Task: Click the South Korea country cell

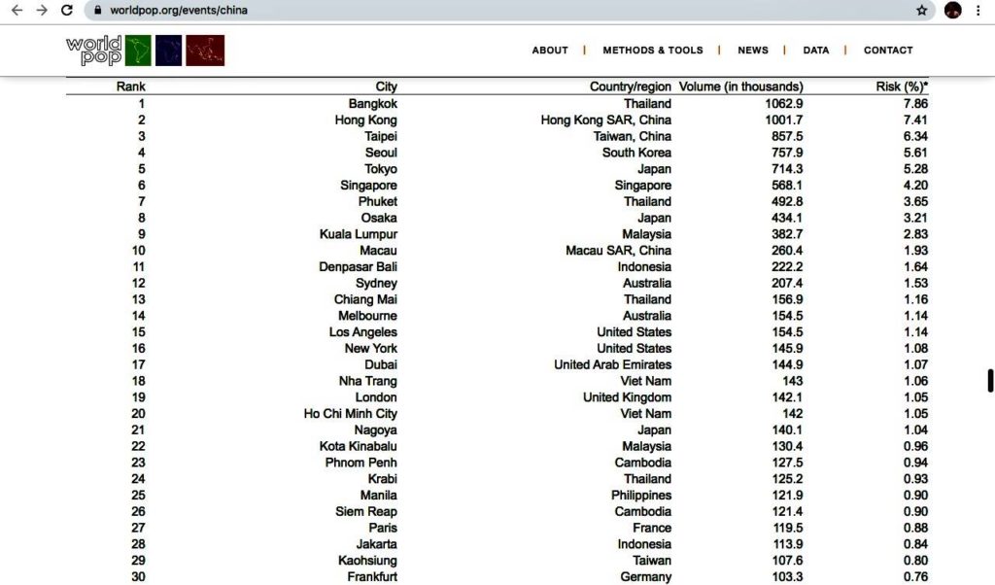Action: point(636,153)
